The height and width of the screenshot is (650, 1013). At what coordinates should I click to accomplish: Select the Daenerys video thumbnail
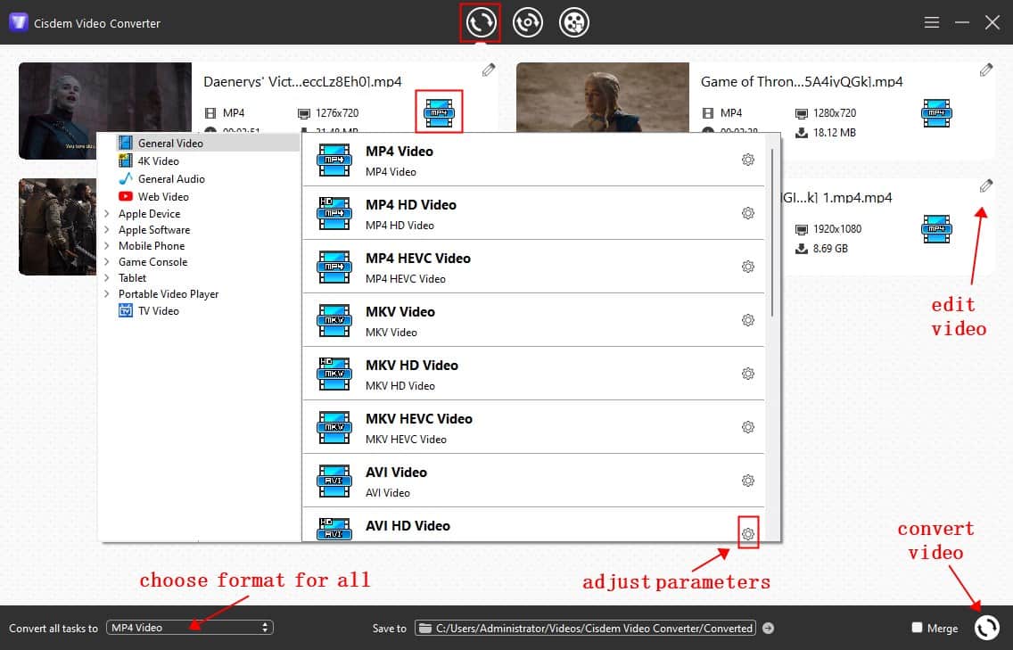105,97
